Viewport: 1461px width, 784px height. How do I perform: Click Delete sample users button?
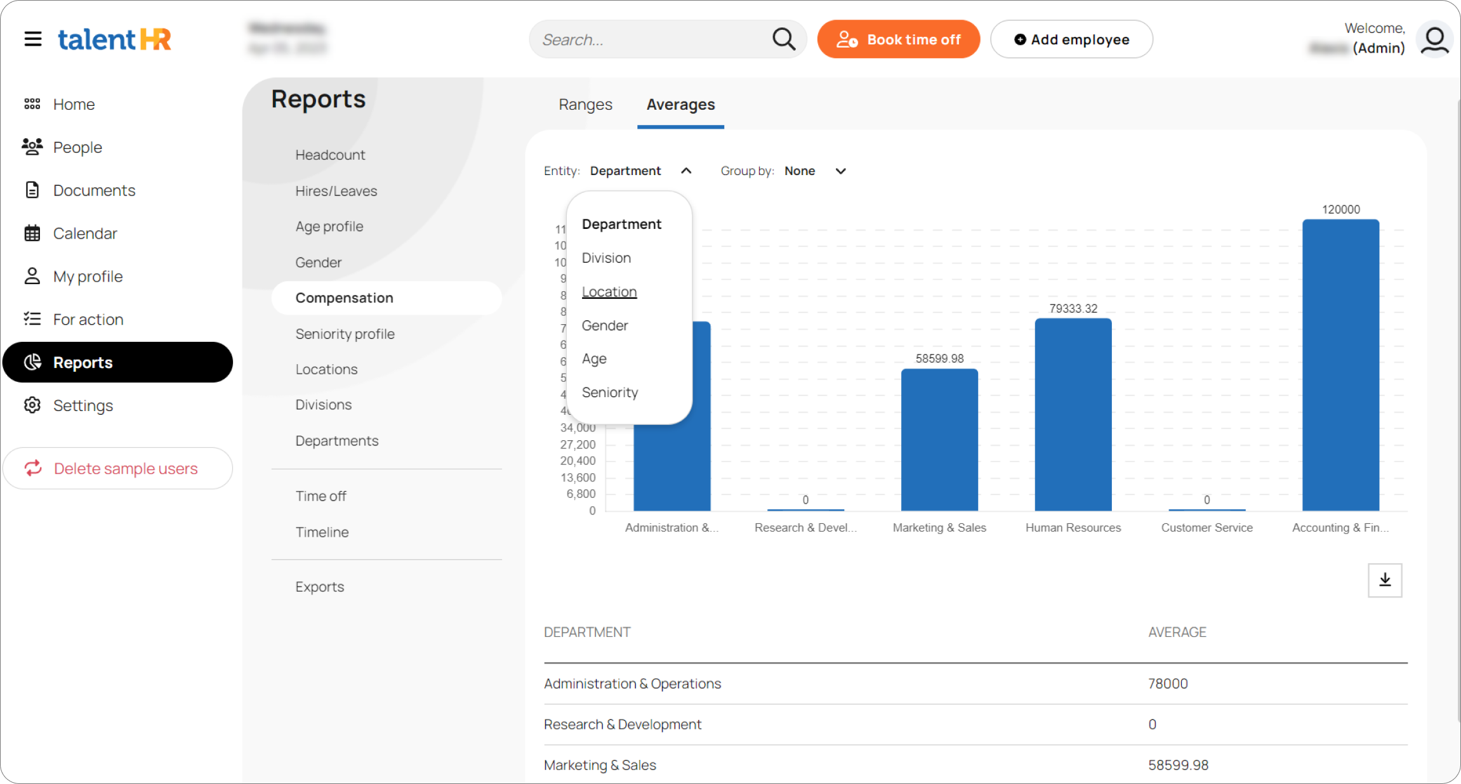pos(118,468)
